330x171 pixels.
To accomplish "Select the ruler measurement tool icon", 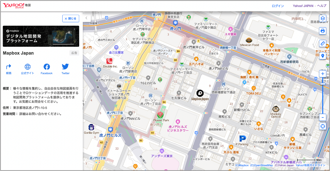I will [x=323, y=44].
